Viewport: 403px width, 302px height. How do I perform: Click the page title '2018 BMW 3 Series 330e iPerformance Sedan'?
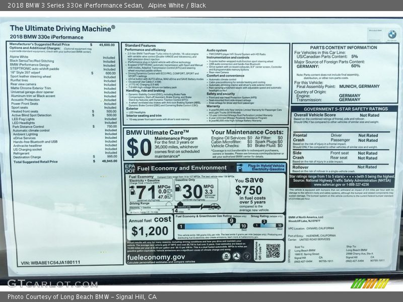point(75,6)
